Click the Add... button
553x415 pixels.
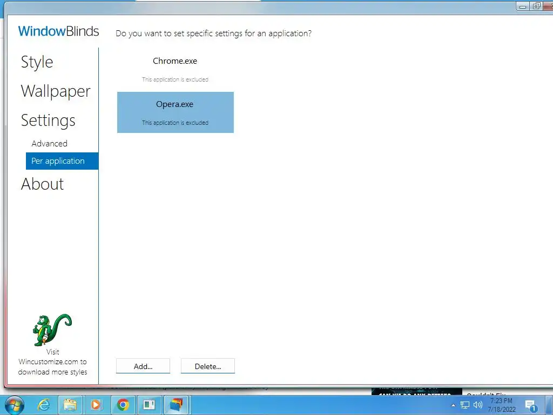(x=143, y=366)
